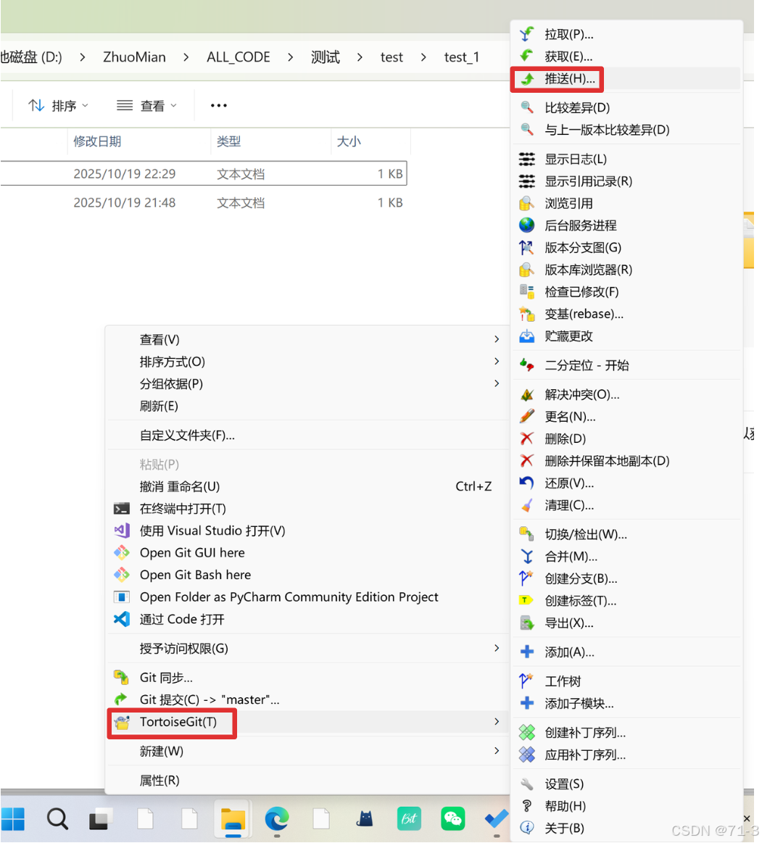Click the plus icon beside 添加(A)
The height and width of the screenshot is (843, 762).
(526, 652)
